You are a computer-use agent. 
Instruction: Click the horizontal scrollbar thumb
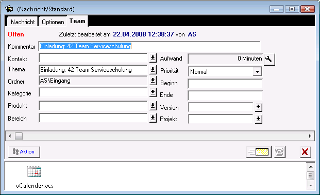(19, 136)
